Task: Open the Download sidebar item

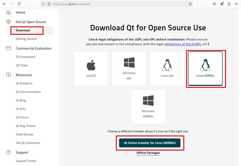Action: [x=23, y=30]
